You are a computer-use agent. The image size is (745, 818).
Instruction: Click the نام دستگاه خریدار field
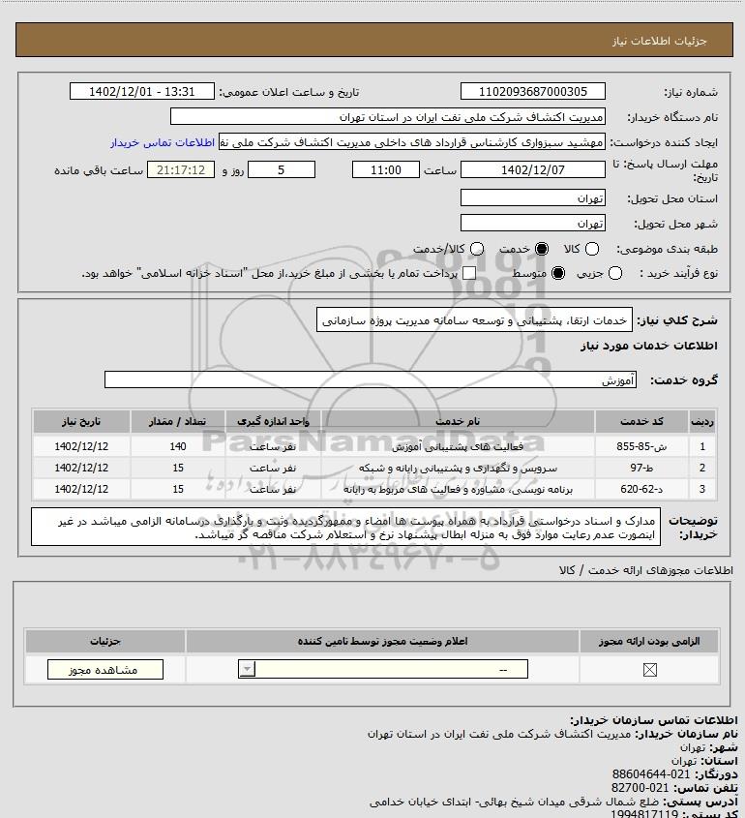[x=387, y=116]
